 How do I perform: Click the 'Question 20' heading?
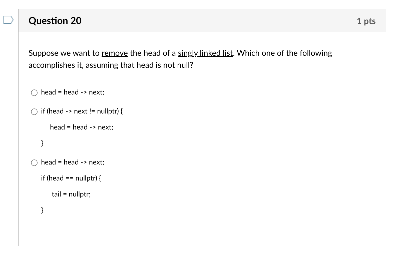[x=55, y=20]
